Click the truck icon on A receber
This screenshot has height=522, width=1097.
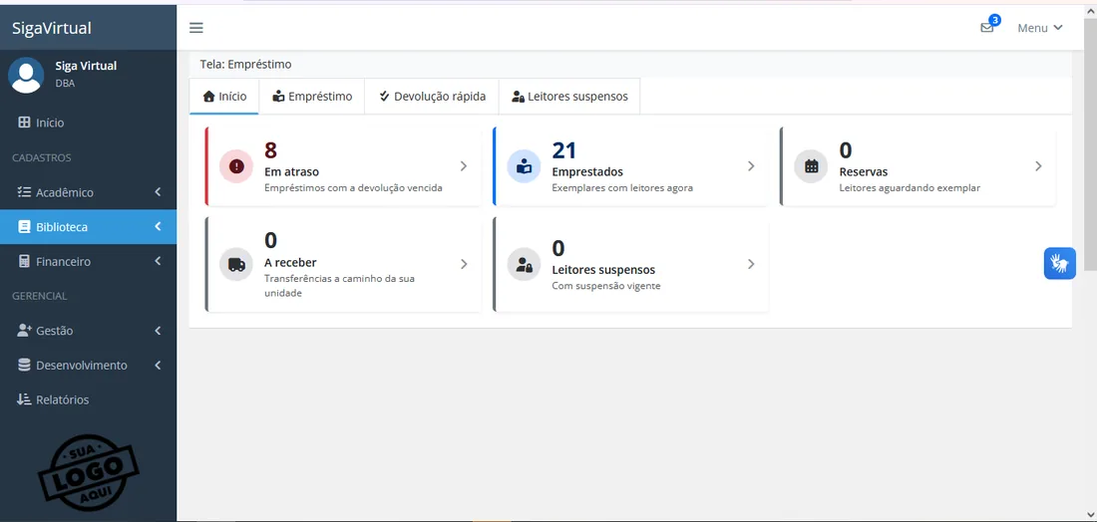[x=236, y=264]
